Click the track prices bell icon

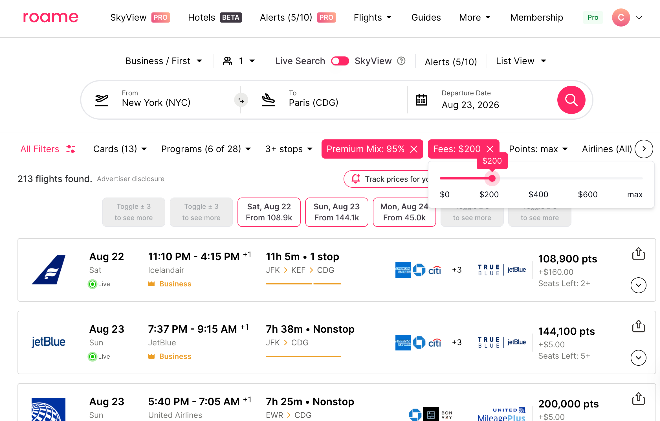pos(356,179)
